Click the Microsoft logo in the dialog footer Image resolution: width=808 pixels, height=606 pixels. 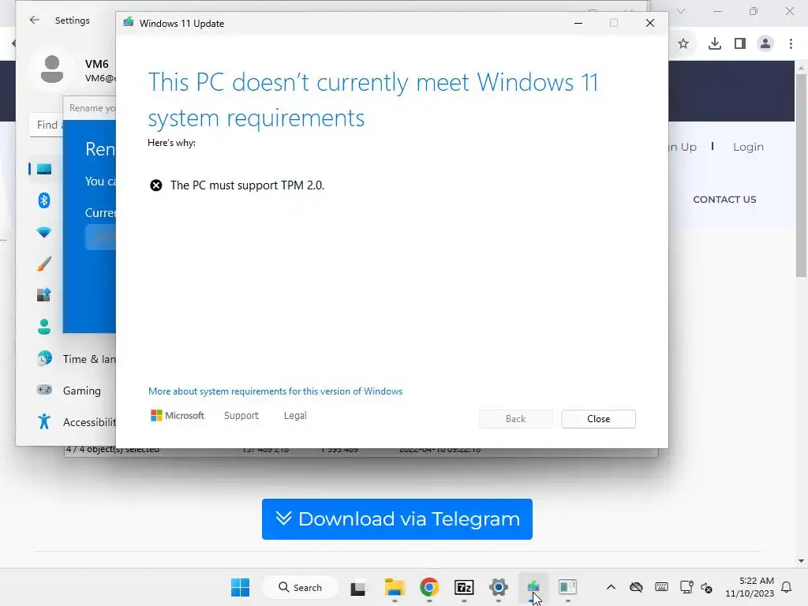tap(178, 415)
